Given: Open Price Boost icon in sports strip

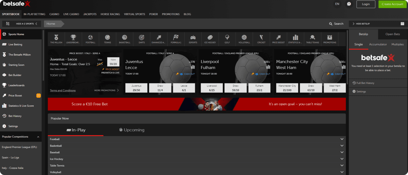Looking at the screenshot, I should [278, 38].
